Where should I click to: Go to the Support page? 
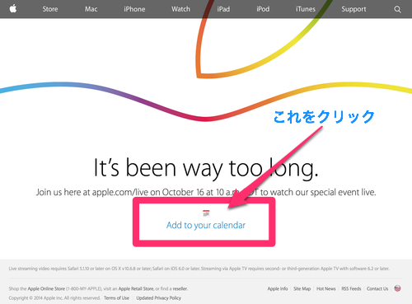point(353,9)
